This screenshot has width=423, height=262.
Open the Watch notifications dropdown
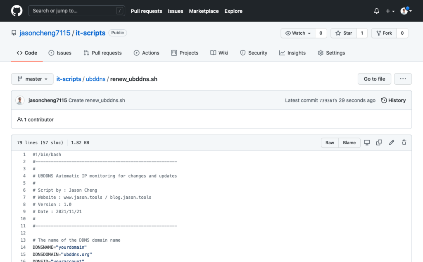(x=298, y=33)
